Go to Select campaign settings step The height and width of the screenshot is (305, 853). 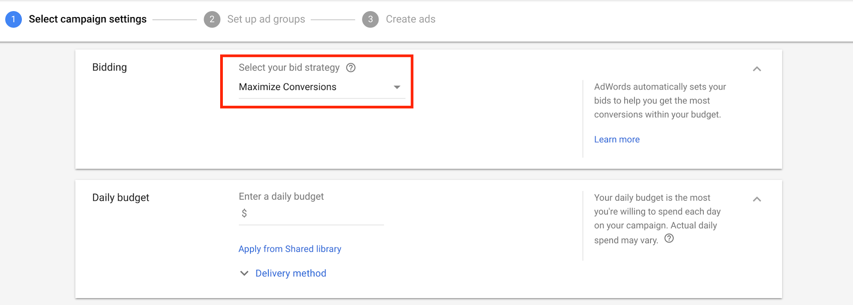(87, 19)
